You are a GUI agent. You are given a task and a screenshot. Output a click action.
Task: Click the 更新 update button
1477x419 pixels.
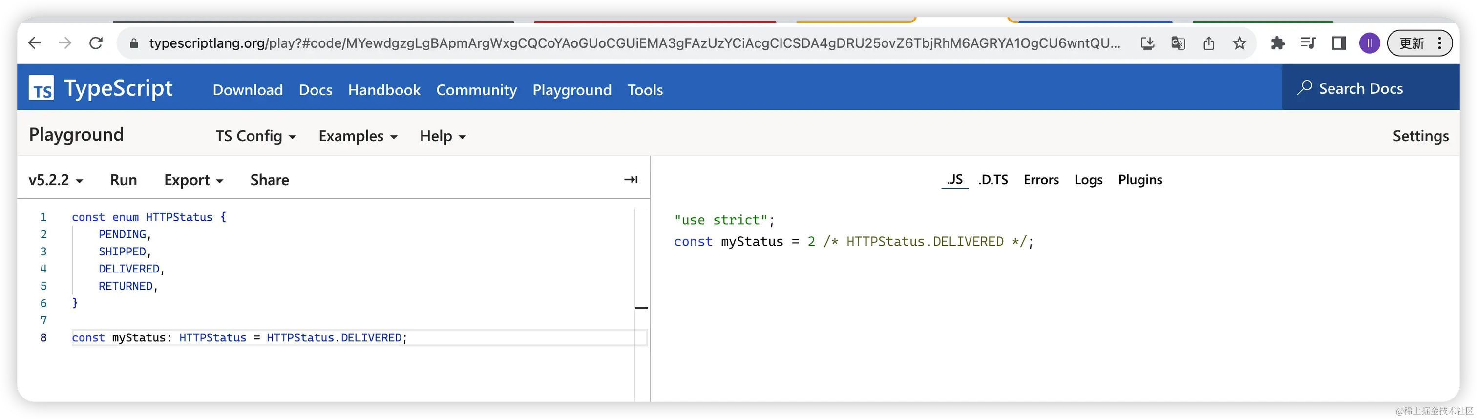1419,43
